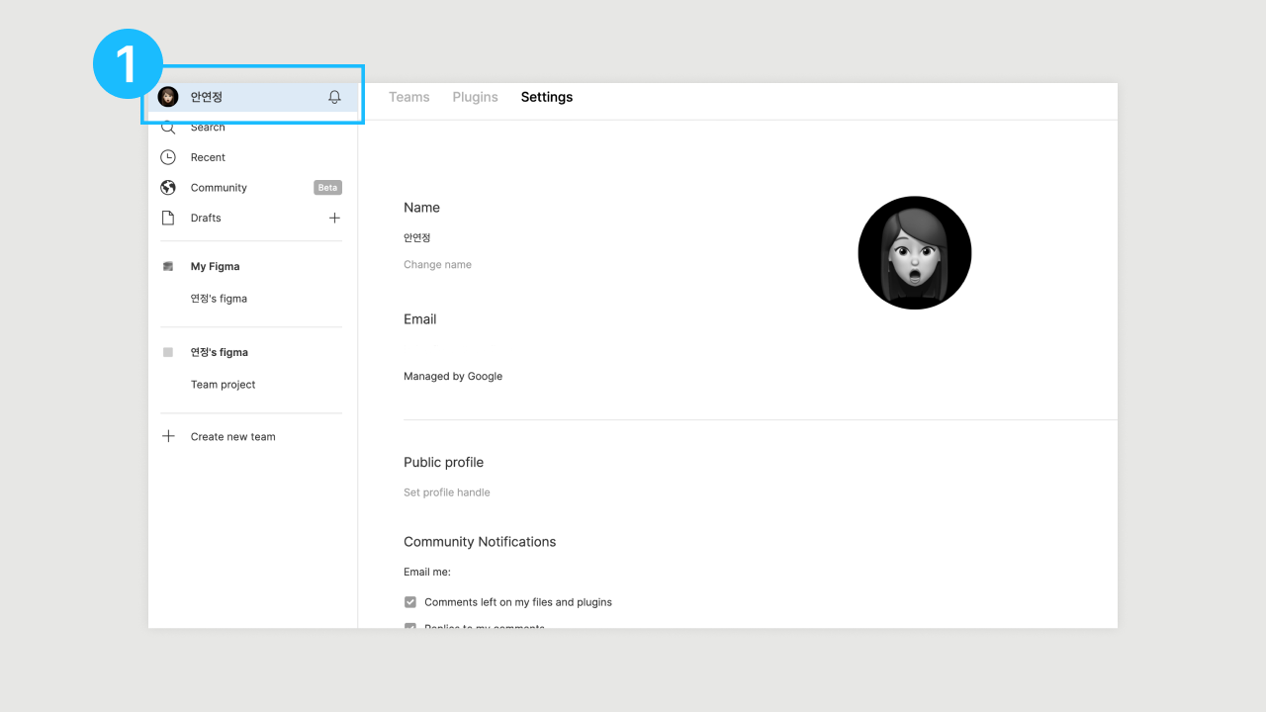1266x712 pixels.
Task: Click the Email section heading
Action: (x=420, y=319)
